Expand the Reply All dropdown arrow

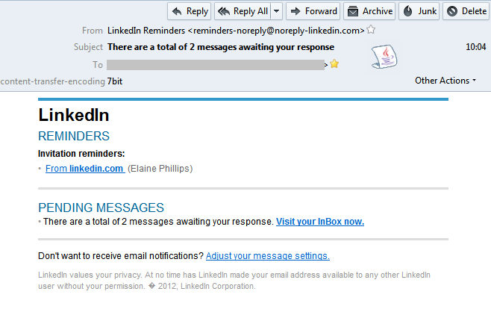coord(277,11)
